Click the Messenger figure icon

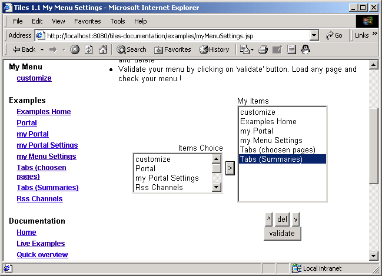pyautogui.click(x=305, y=49)
